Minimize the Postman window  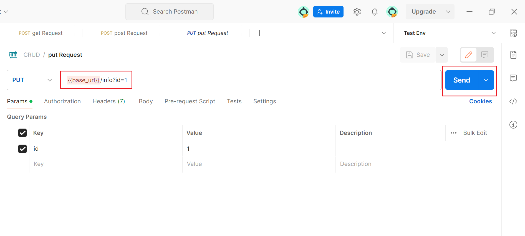click(470, 12)
